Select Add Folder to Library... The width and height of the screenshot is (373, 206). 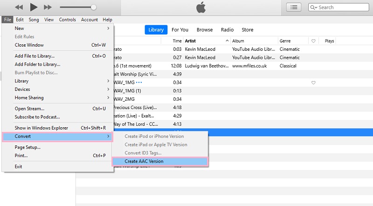coord(57,64)
